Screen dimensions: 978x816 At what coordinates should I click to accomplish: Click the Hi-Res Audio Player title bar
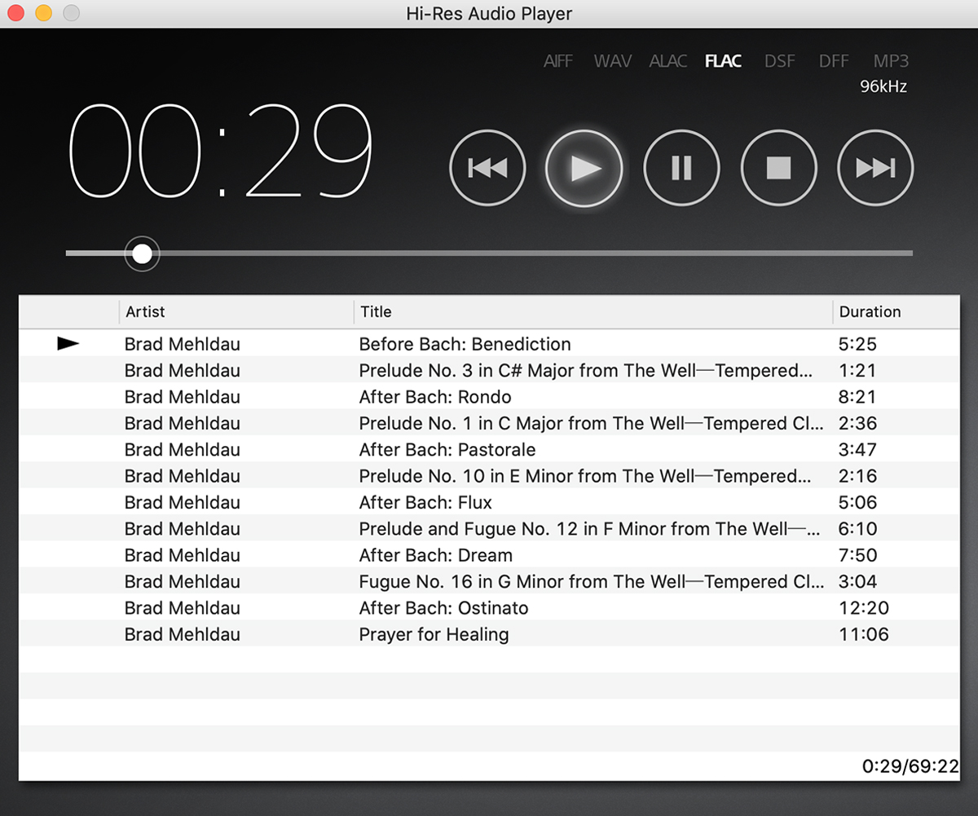pos(489,14)
